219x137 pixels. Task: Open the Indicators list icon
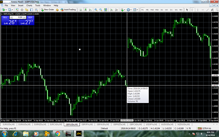pyautogui.click(x=122, y=10)
